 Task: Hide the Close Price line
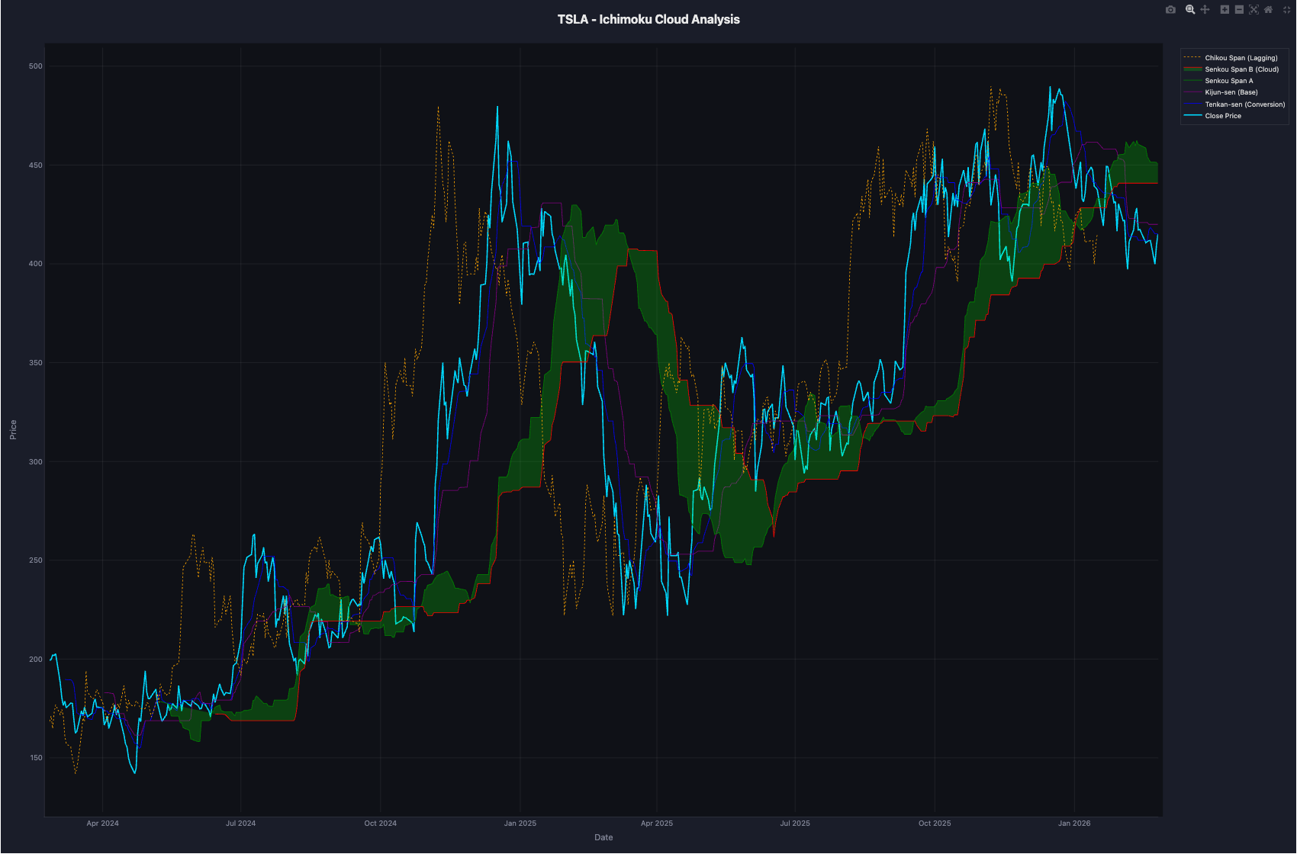click(x=1222, y=116)
